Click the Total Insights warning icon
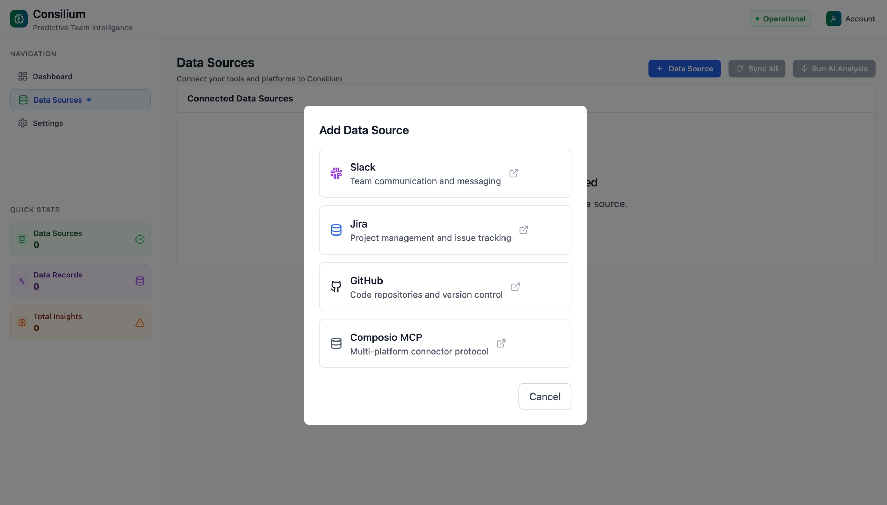The image size is (887, 505). pyautogui.click(x=140, y=322)
